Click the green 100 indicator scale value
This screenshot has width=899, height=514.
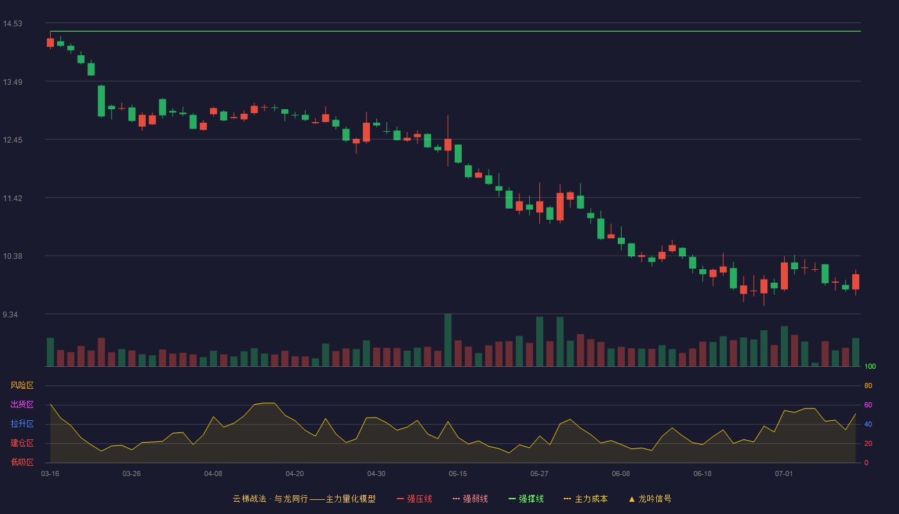point(870,367)
